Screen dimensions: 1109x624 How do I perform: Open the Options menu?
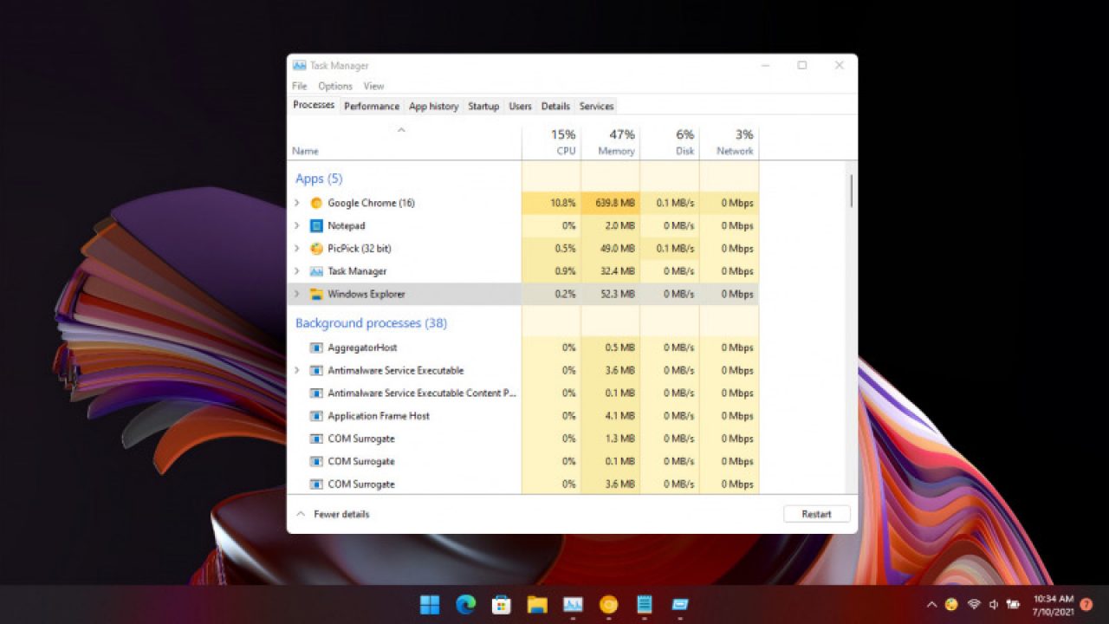(x=334, y=86)
